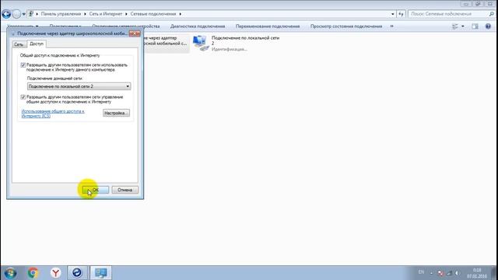Click the Explorer forward arrow button
This screenshot has height=280, width=498.
tap(16, 14)
